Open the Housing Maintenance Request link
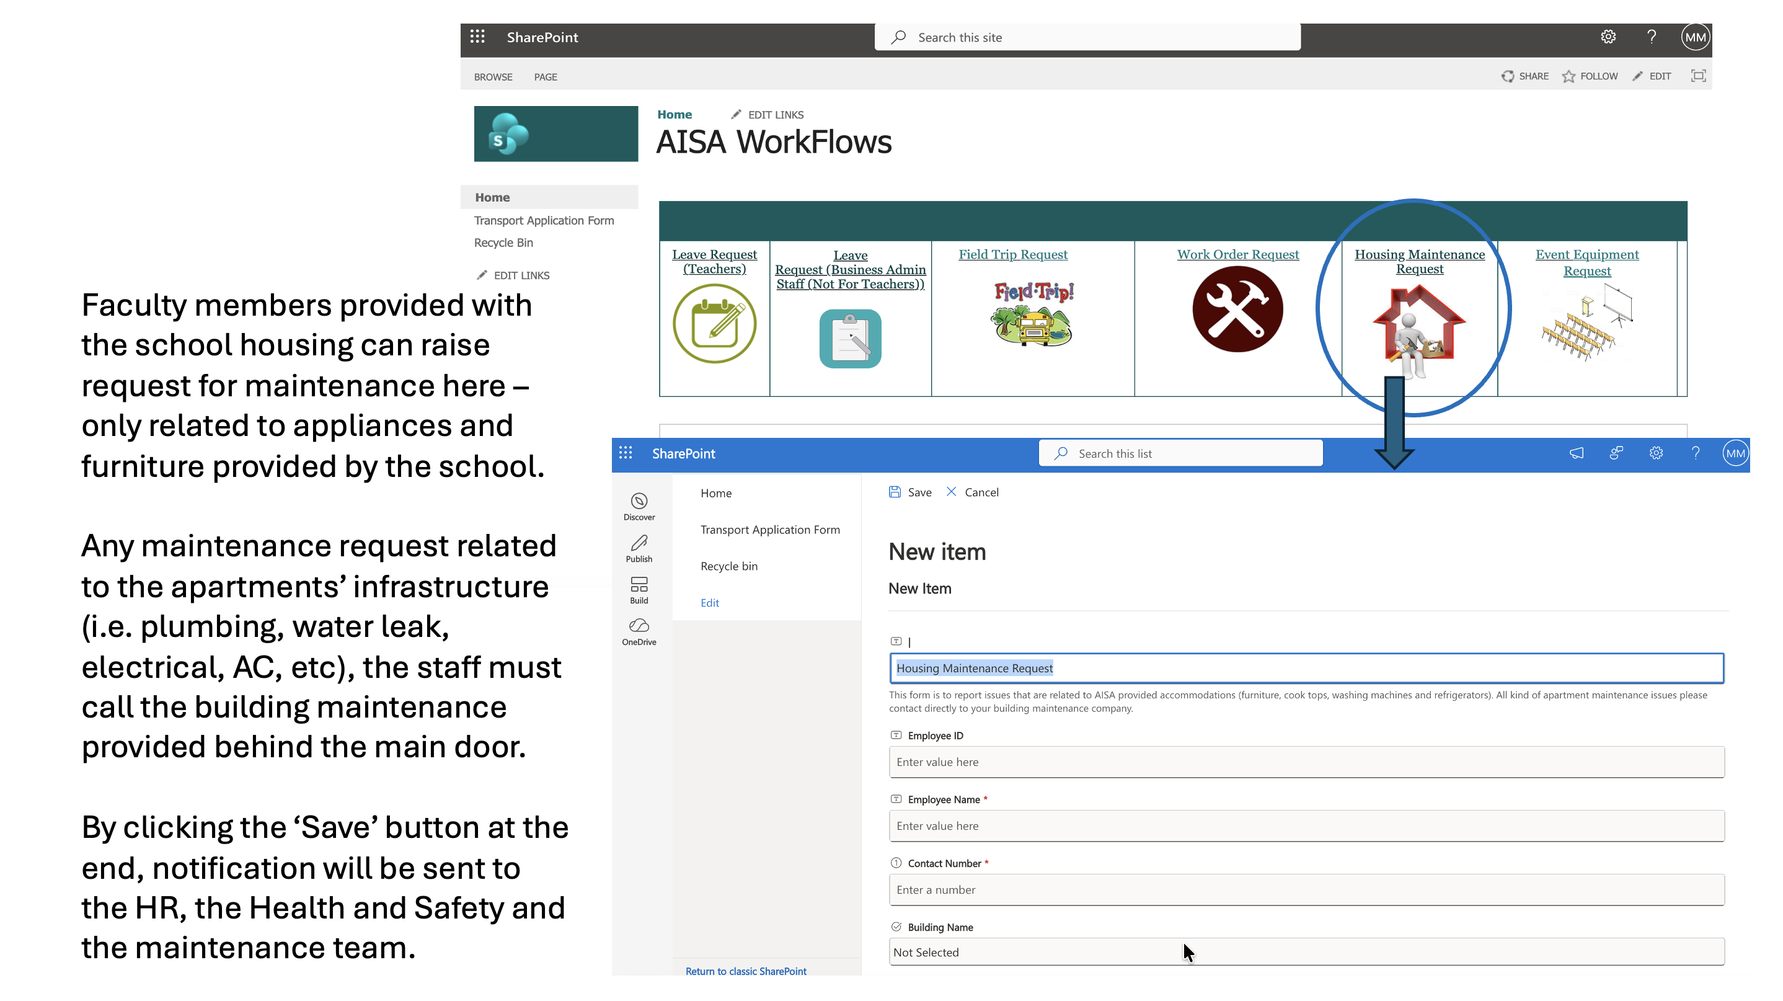The height and width of the screenshot is (1001, 1783). pos(1419,262)
